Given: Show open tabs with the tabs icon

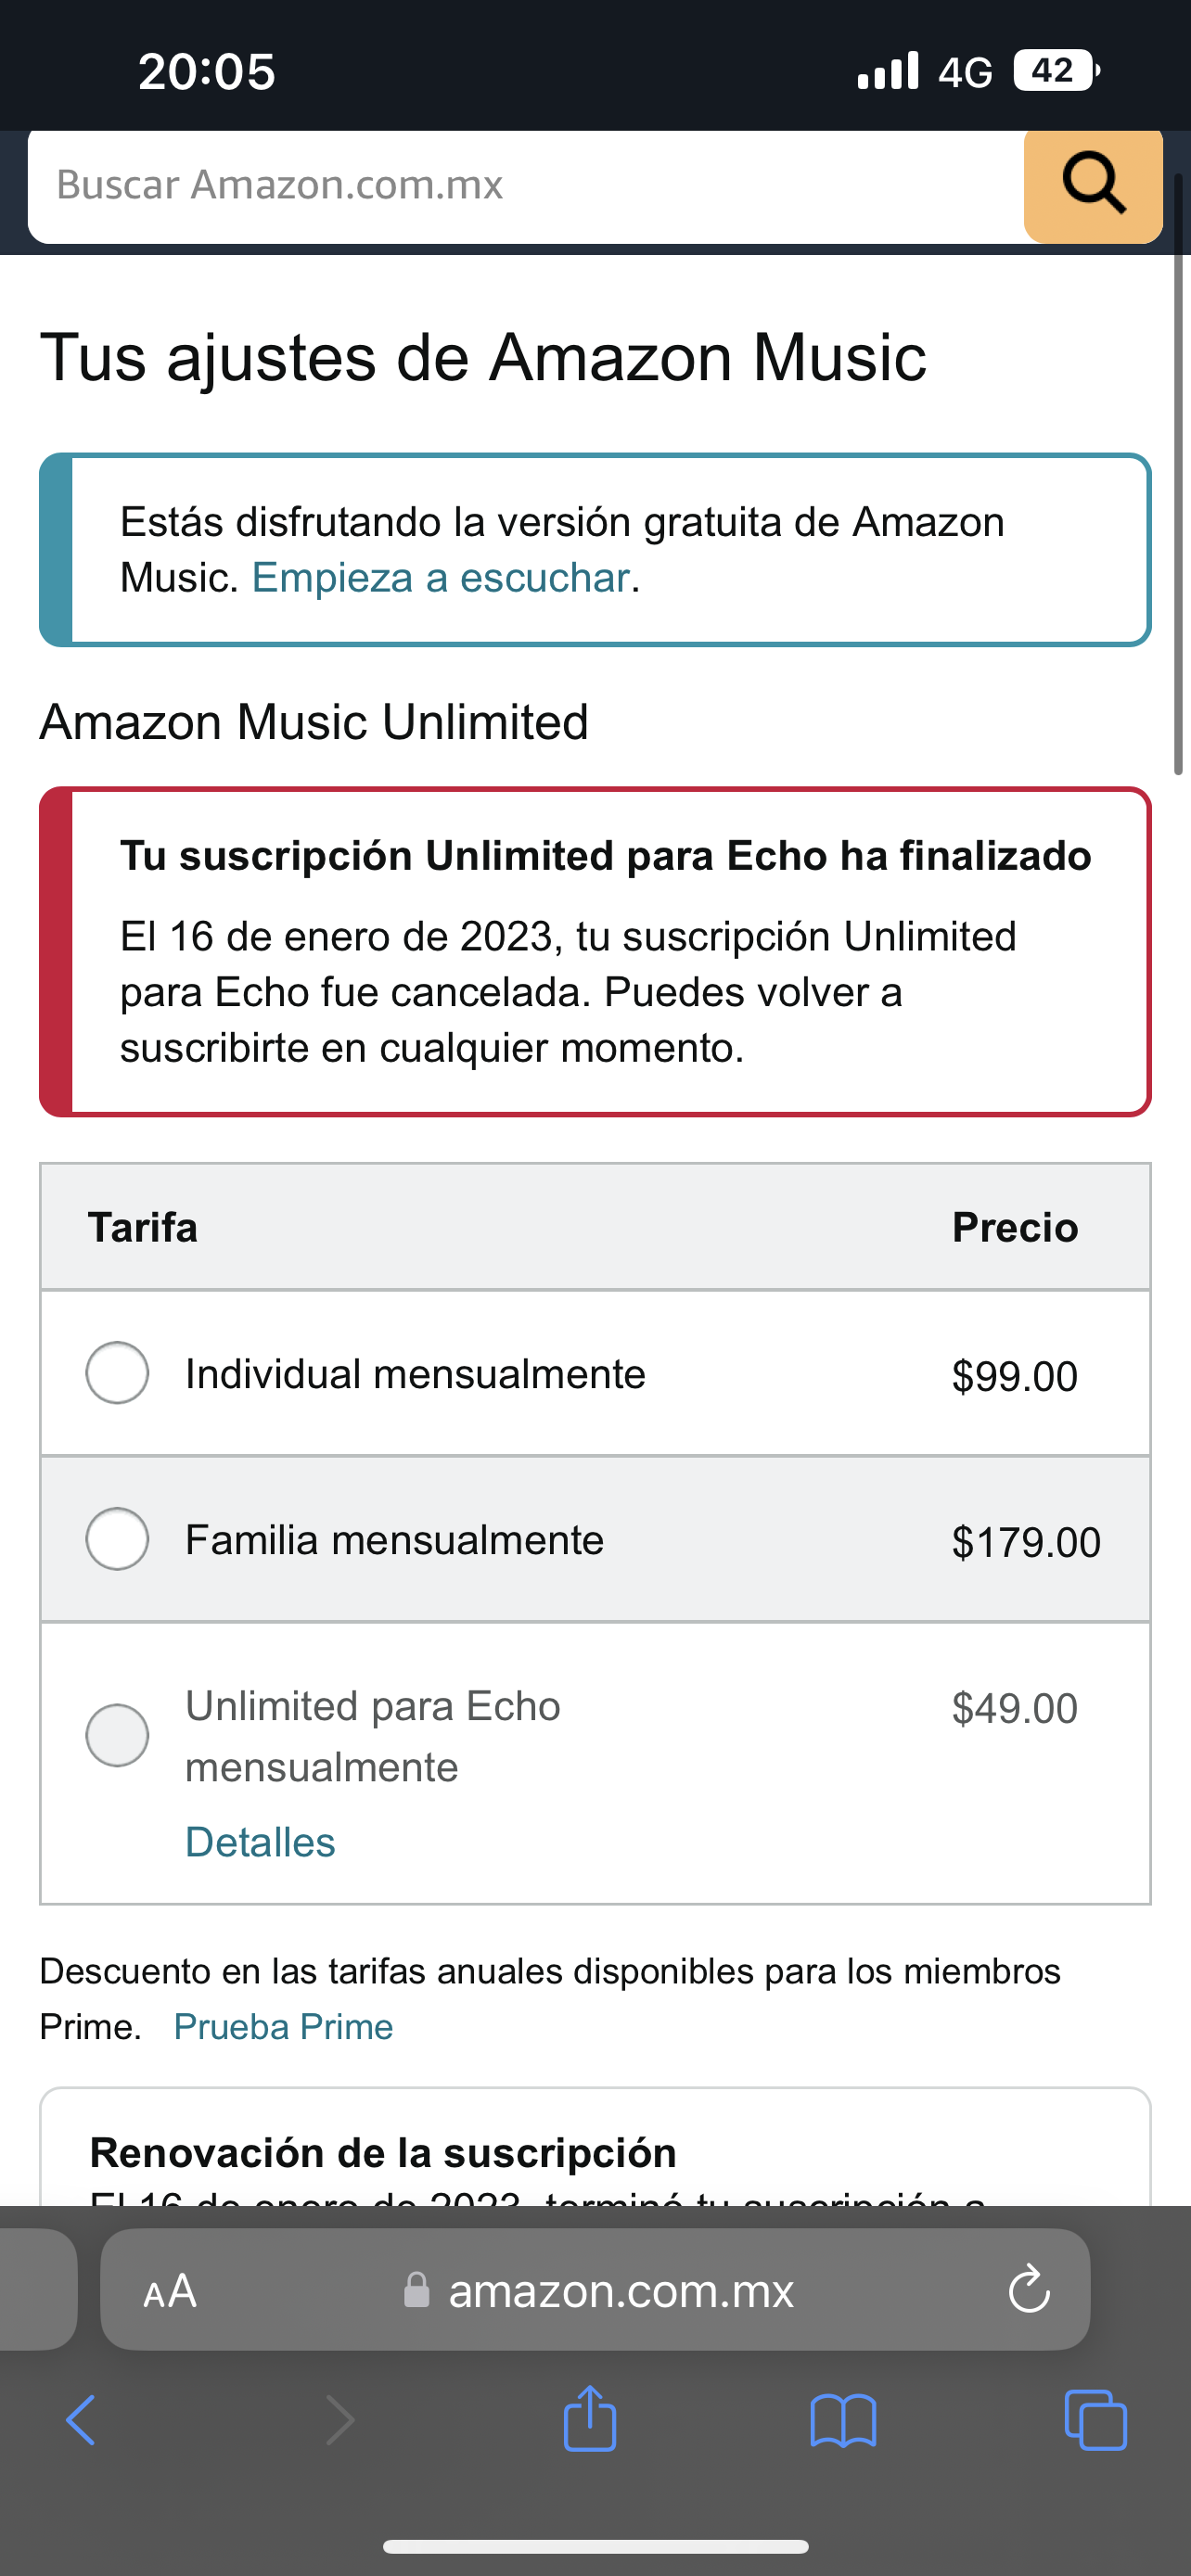Looking at the screenshot, I should tap(1096, 2421).
